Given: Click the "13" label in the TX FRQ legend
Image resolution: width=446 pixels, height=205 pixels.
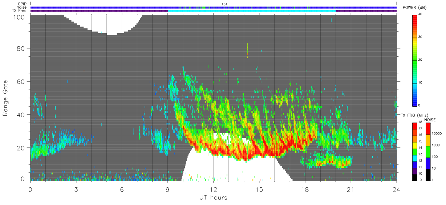Looking at the screenshot, I should click(x=421, y=154).
